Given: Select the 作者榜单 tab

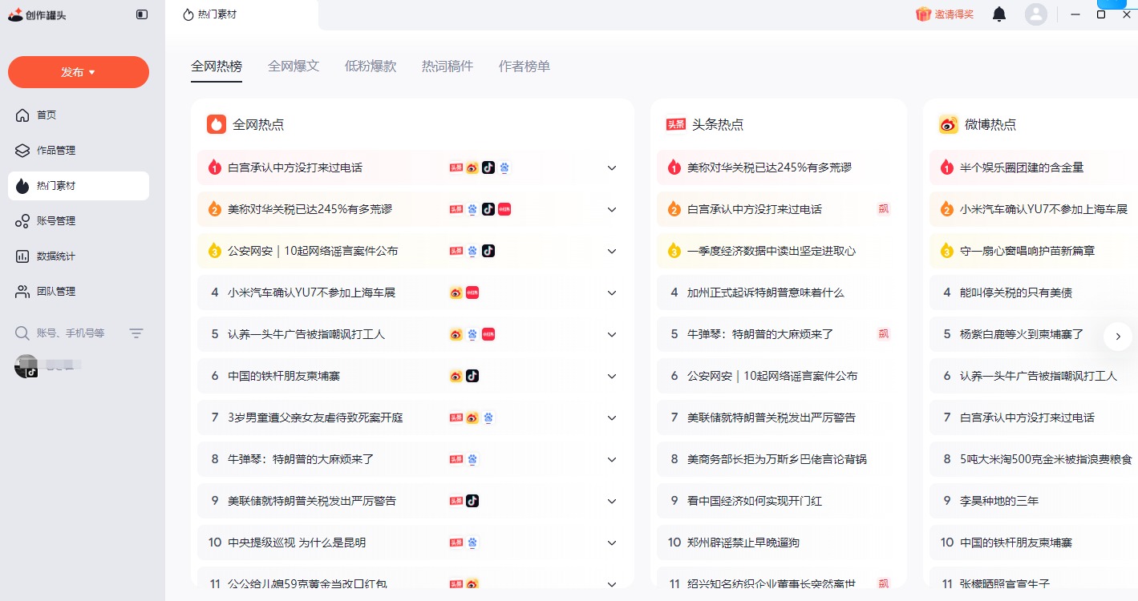Looking at the screenshot, I should coord(524,67).
